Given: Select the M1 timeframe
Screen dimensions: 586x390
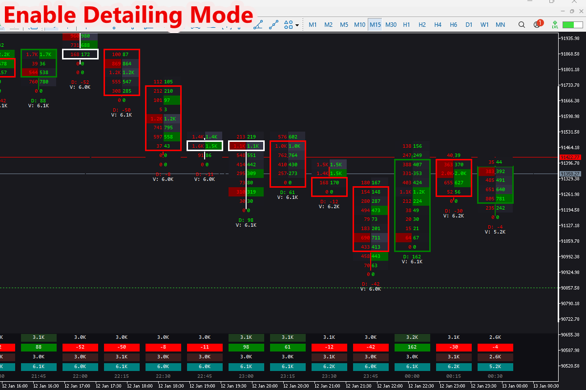Looking at the screenshot, I should [x=313, y=24].
